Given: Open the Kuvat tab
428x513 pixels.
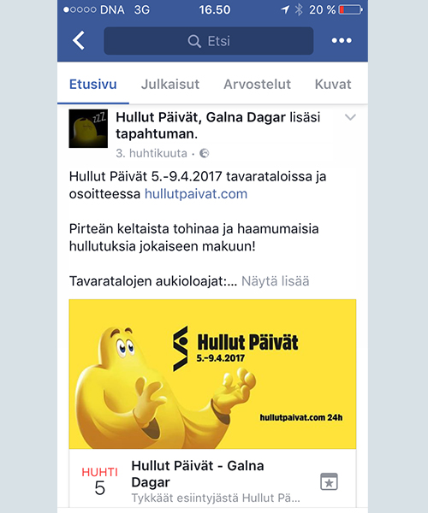Looking at the screenshot, I should tap(333, 85).
